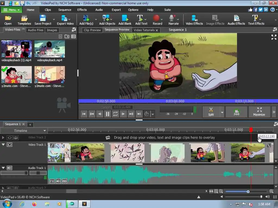The height and width of the screenshot is (208, 278).
Task: Expand Video Track 2 with its triangle
Action: click(x=3, y=137)
